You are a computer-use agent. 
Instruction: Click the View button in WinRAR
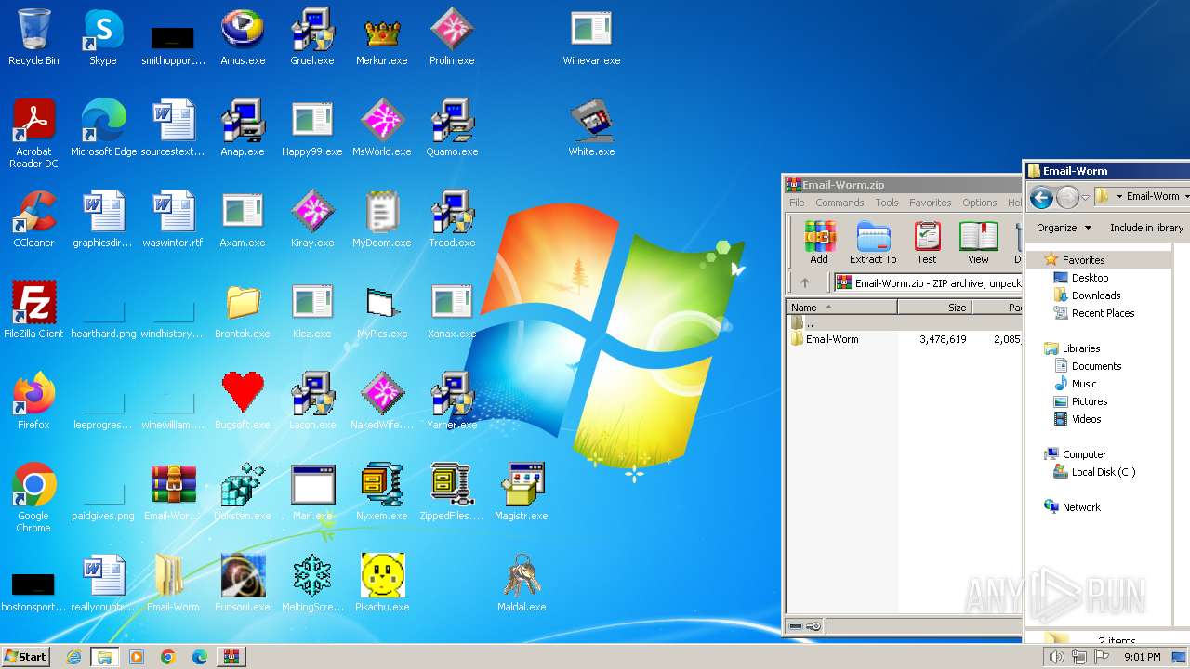pyautogui.click(x=978, y=243)
